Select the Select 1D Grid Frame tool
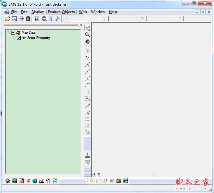The width and height of the screenshot is (214, 193). (88, 112)
